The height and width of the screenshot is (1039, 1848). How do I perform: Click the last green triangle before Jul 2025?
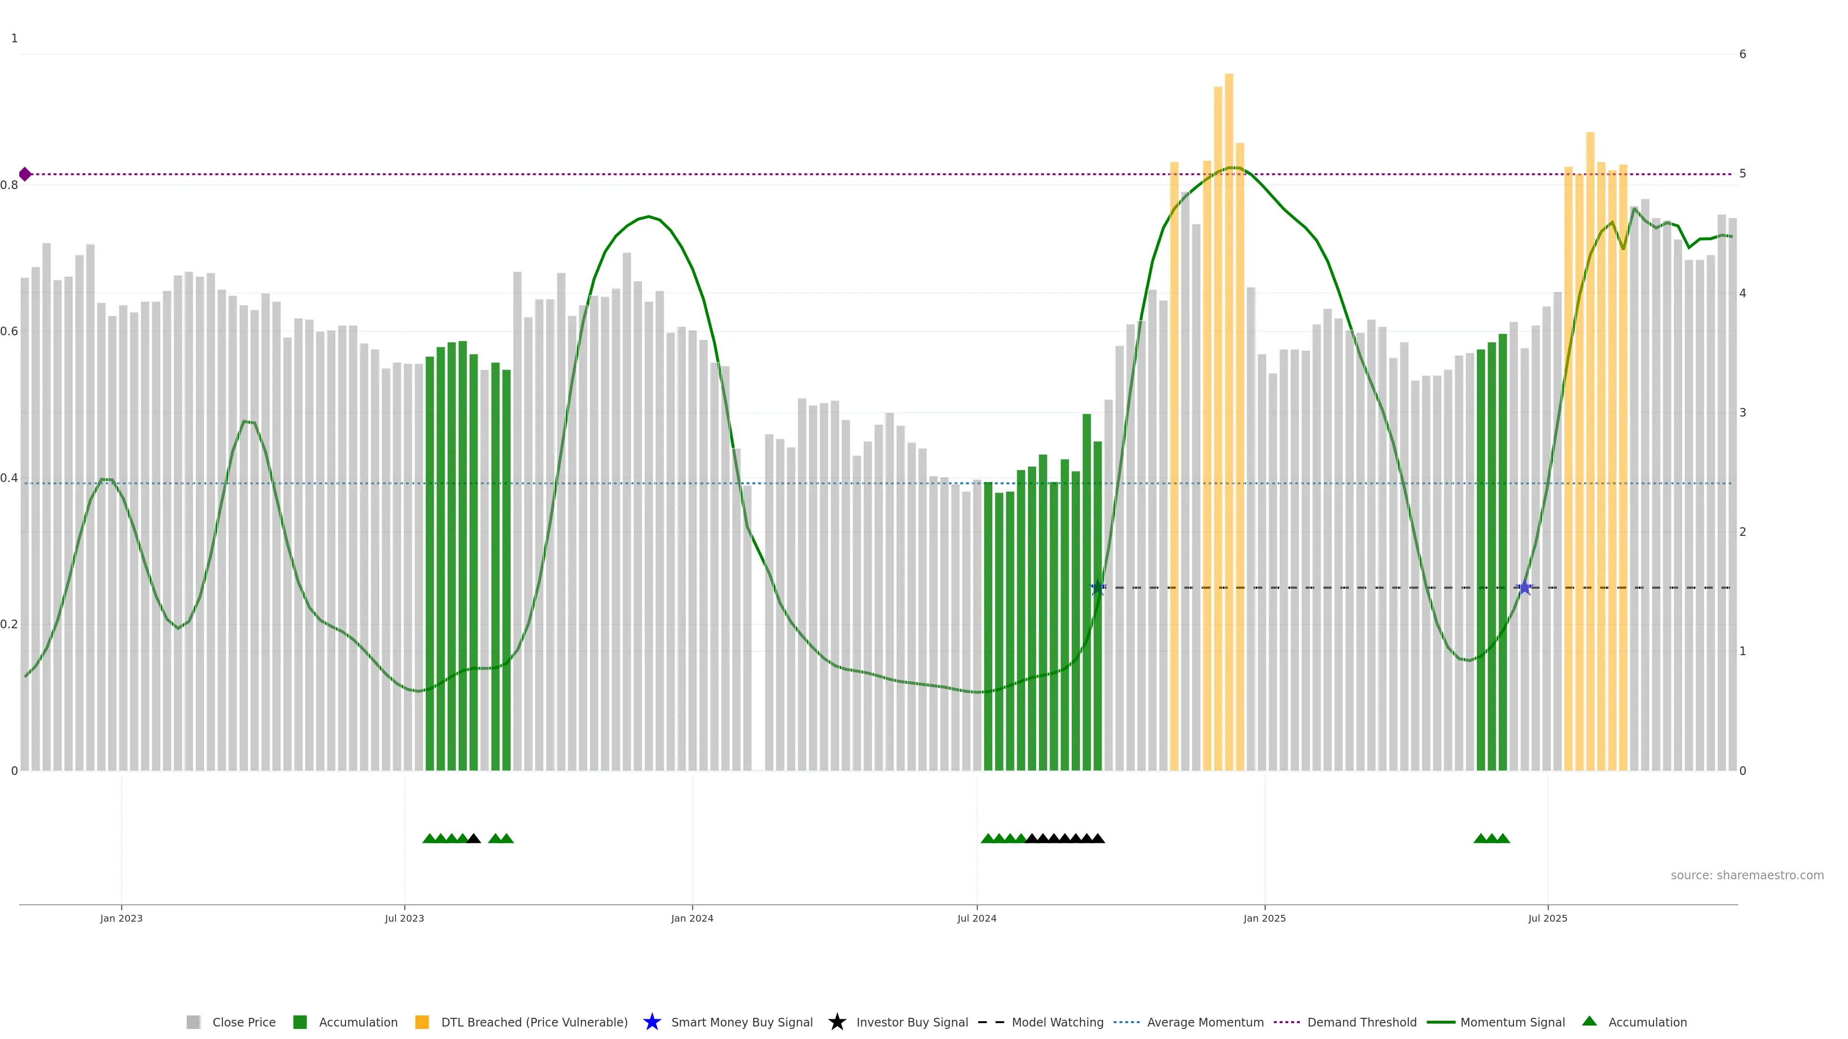tap(1503, 838)
